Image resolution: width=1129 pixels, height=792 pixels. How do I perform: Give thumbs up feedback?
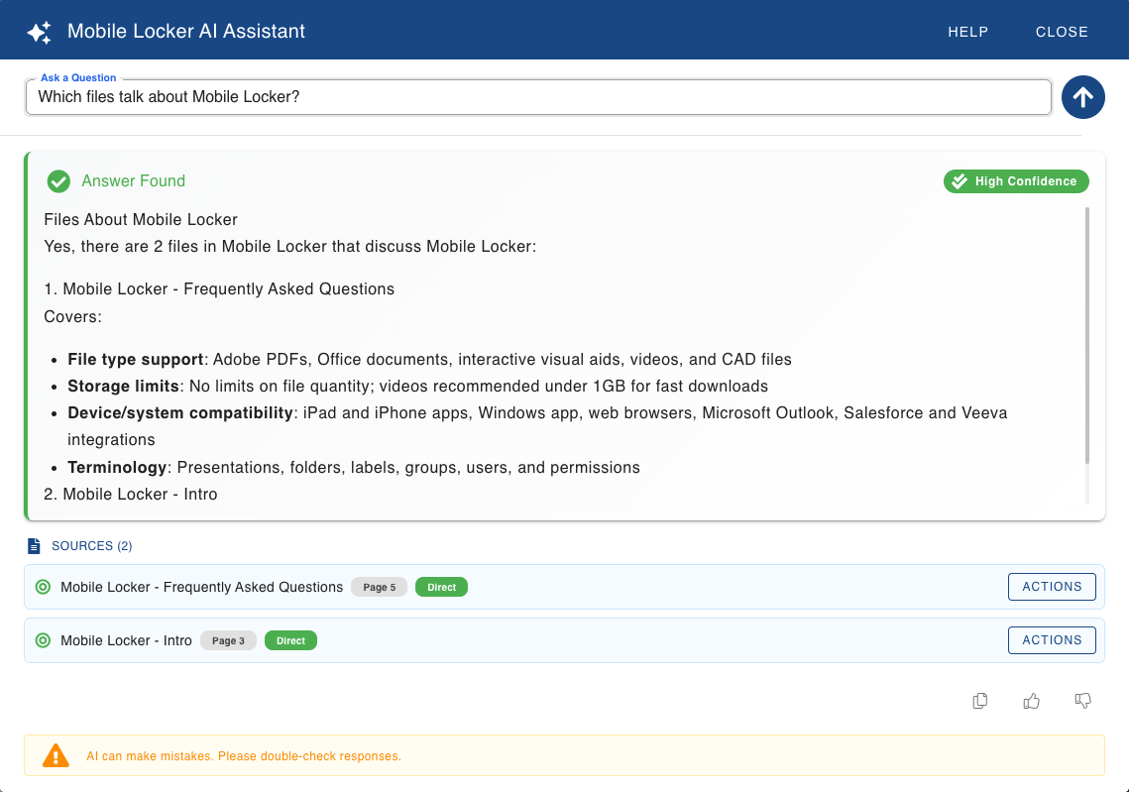[x=1031, y=701]
